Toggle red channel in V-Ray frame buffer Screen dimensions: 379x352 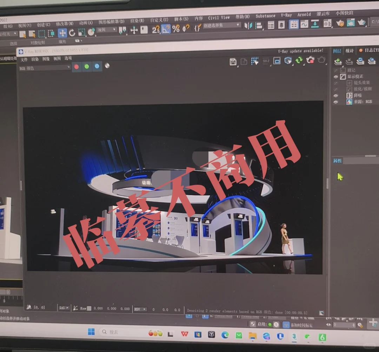77,67
